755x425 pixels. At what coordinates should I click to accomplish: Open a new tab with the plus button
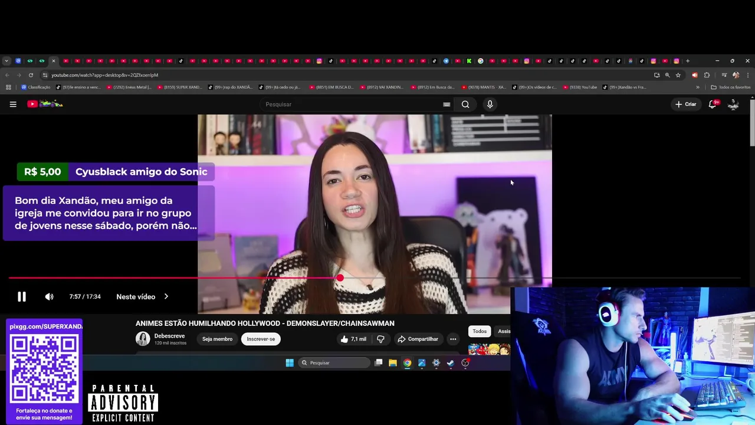(x=687, y=61)
